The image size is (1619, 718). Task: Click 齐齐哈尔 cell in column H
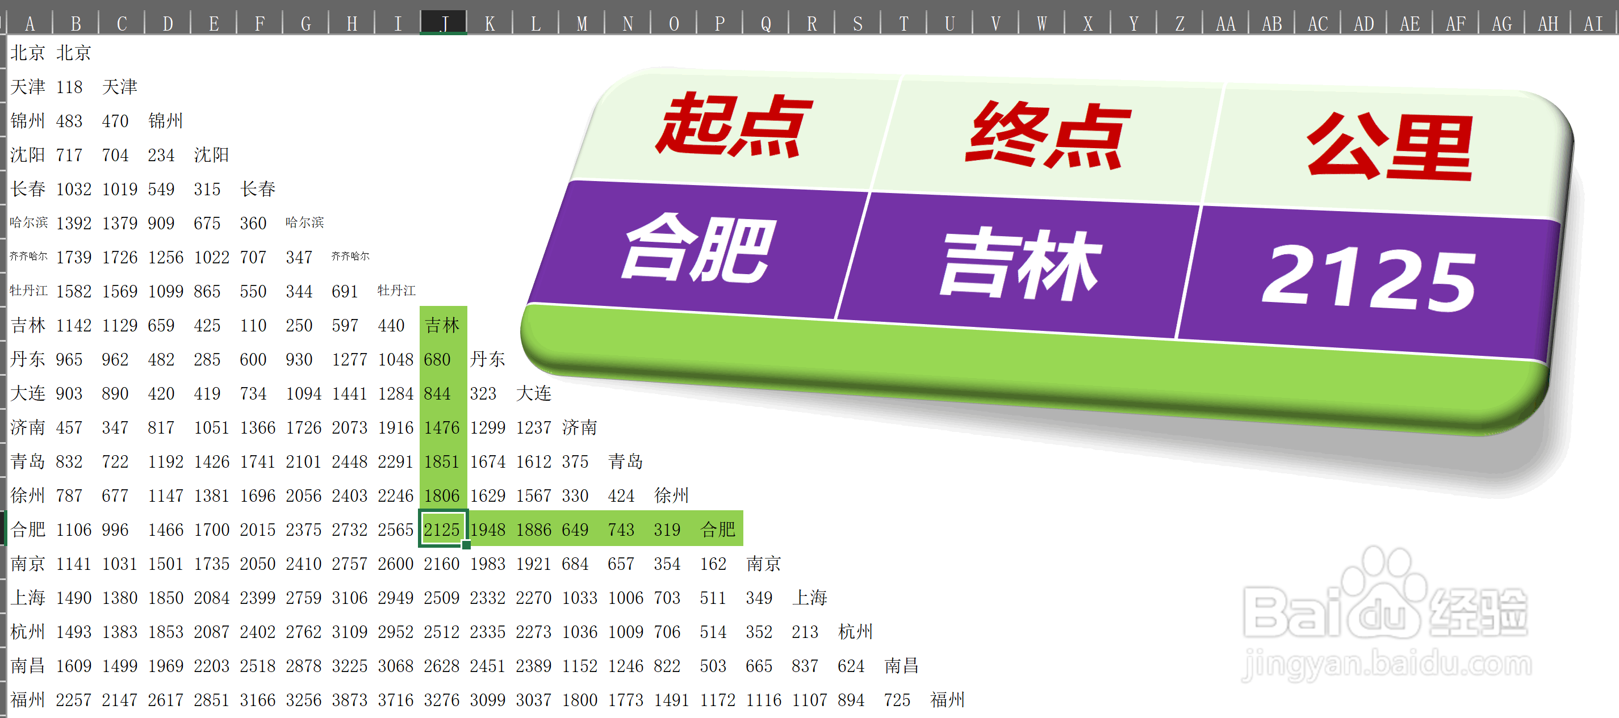351,257
